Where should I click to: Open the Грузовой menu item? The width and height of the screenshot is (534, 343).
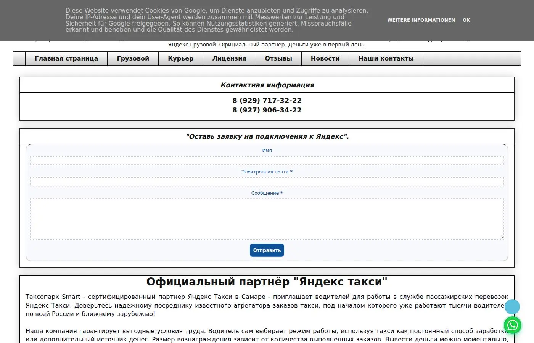[133, 59]
